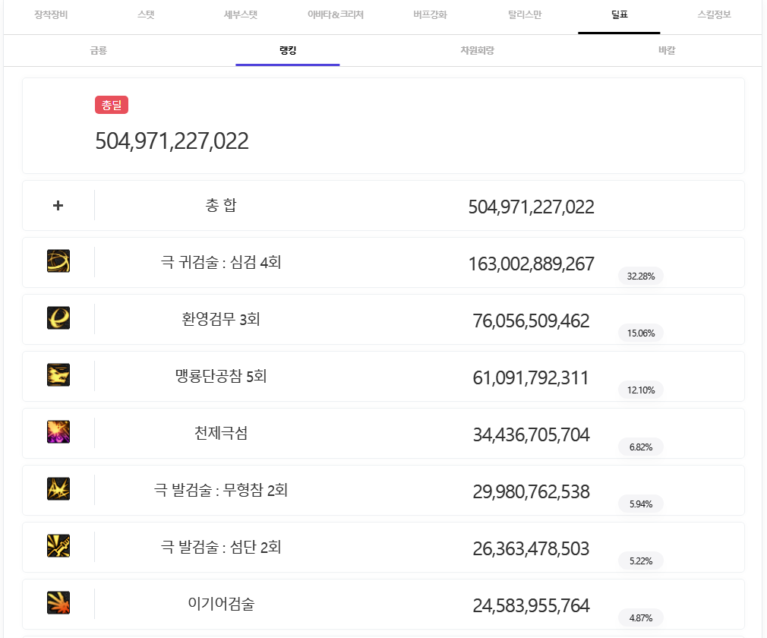
Task: Click the 극 귀검술 : 심검 skill icon
Action: click(58, 261)
